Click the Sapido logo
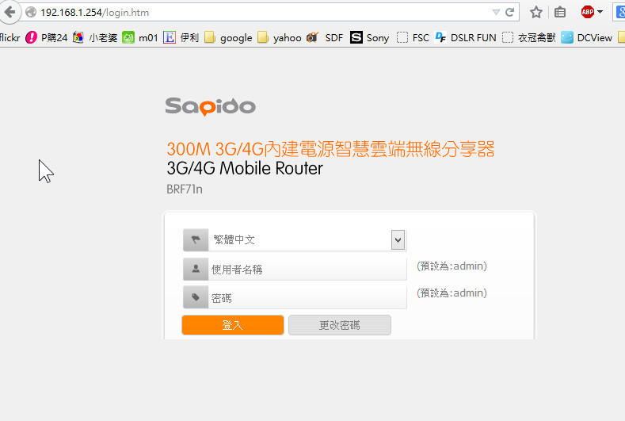 211,106
